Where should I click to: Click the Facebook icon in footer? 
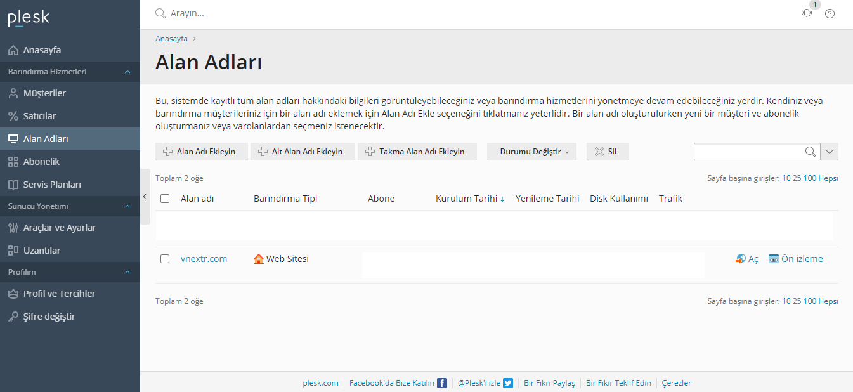pyautogui.click(x=442, y=383)
